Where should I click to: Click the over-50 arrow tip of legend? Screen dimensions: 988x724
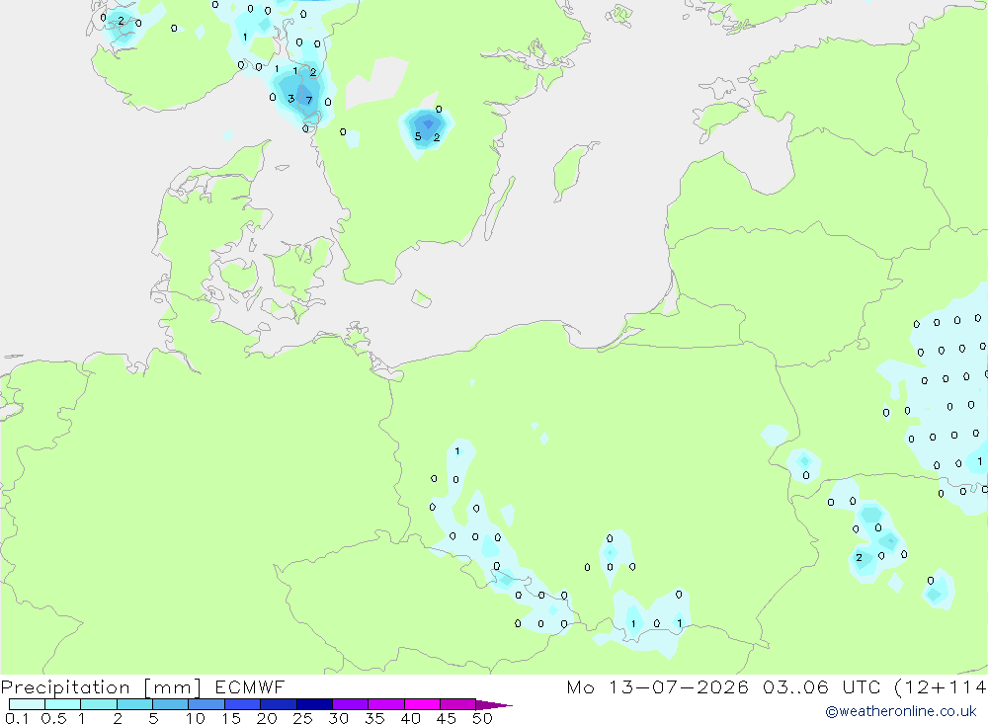pyautogui.click(x=493, y=704)
